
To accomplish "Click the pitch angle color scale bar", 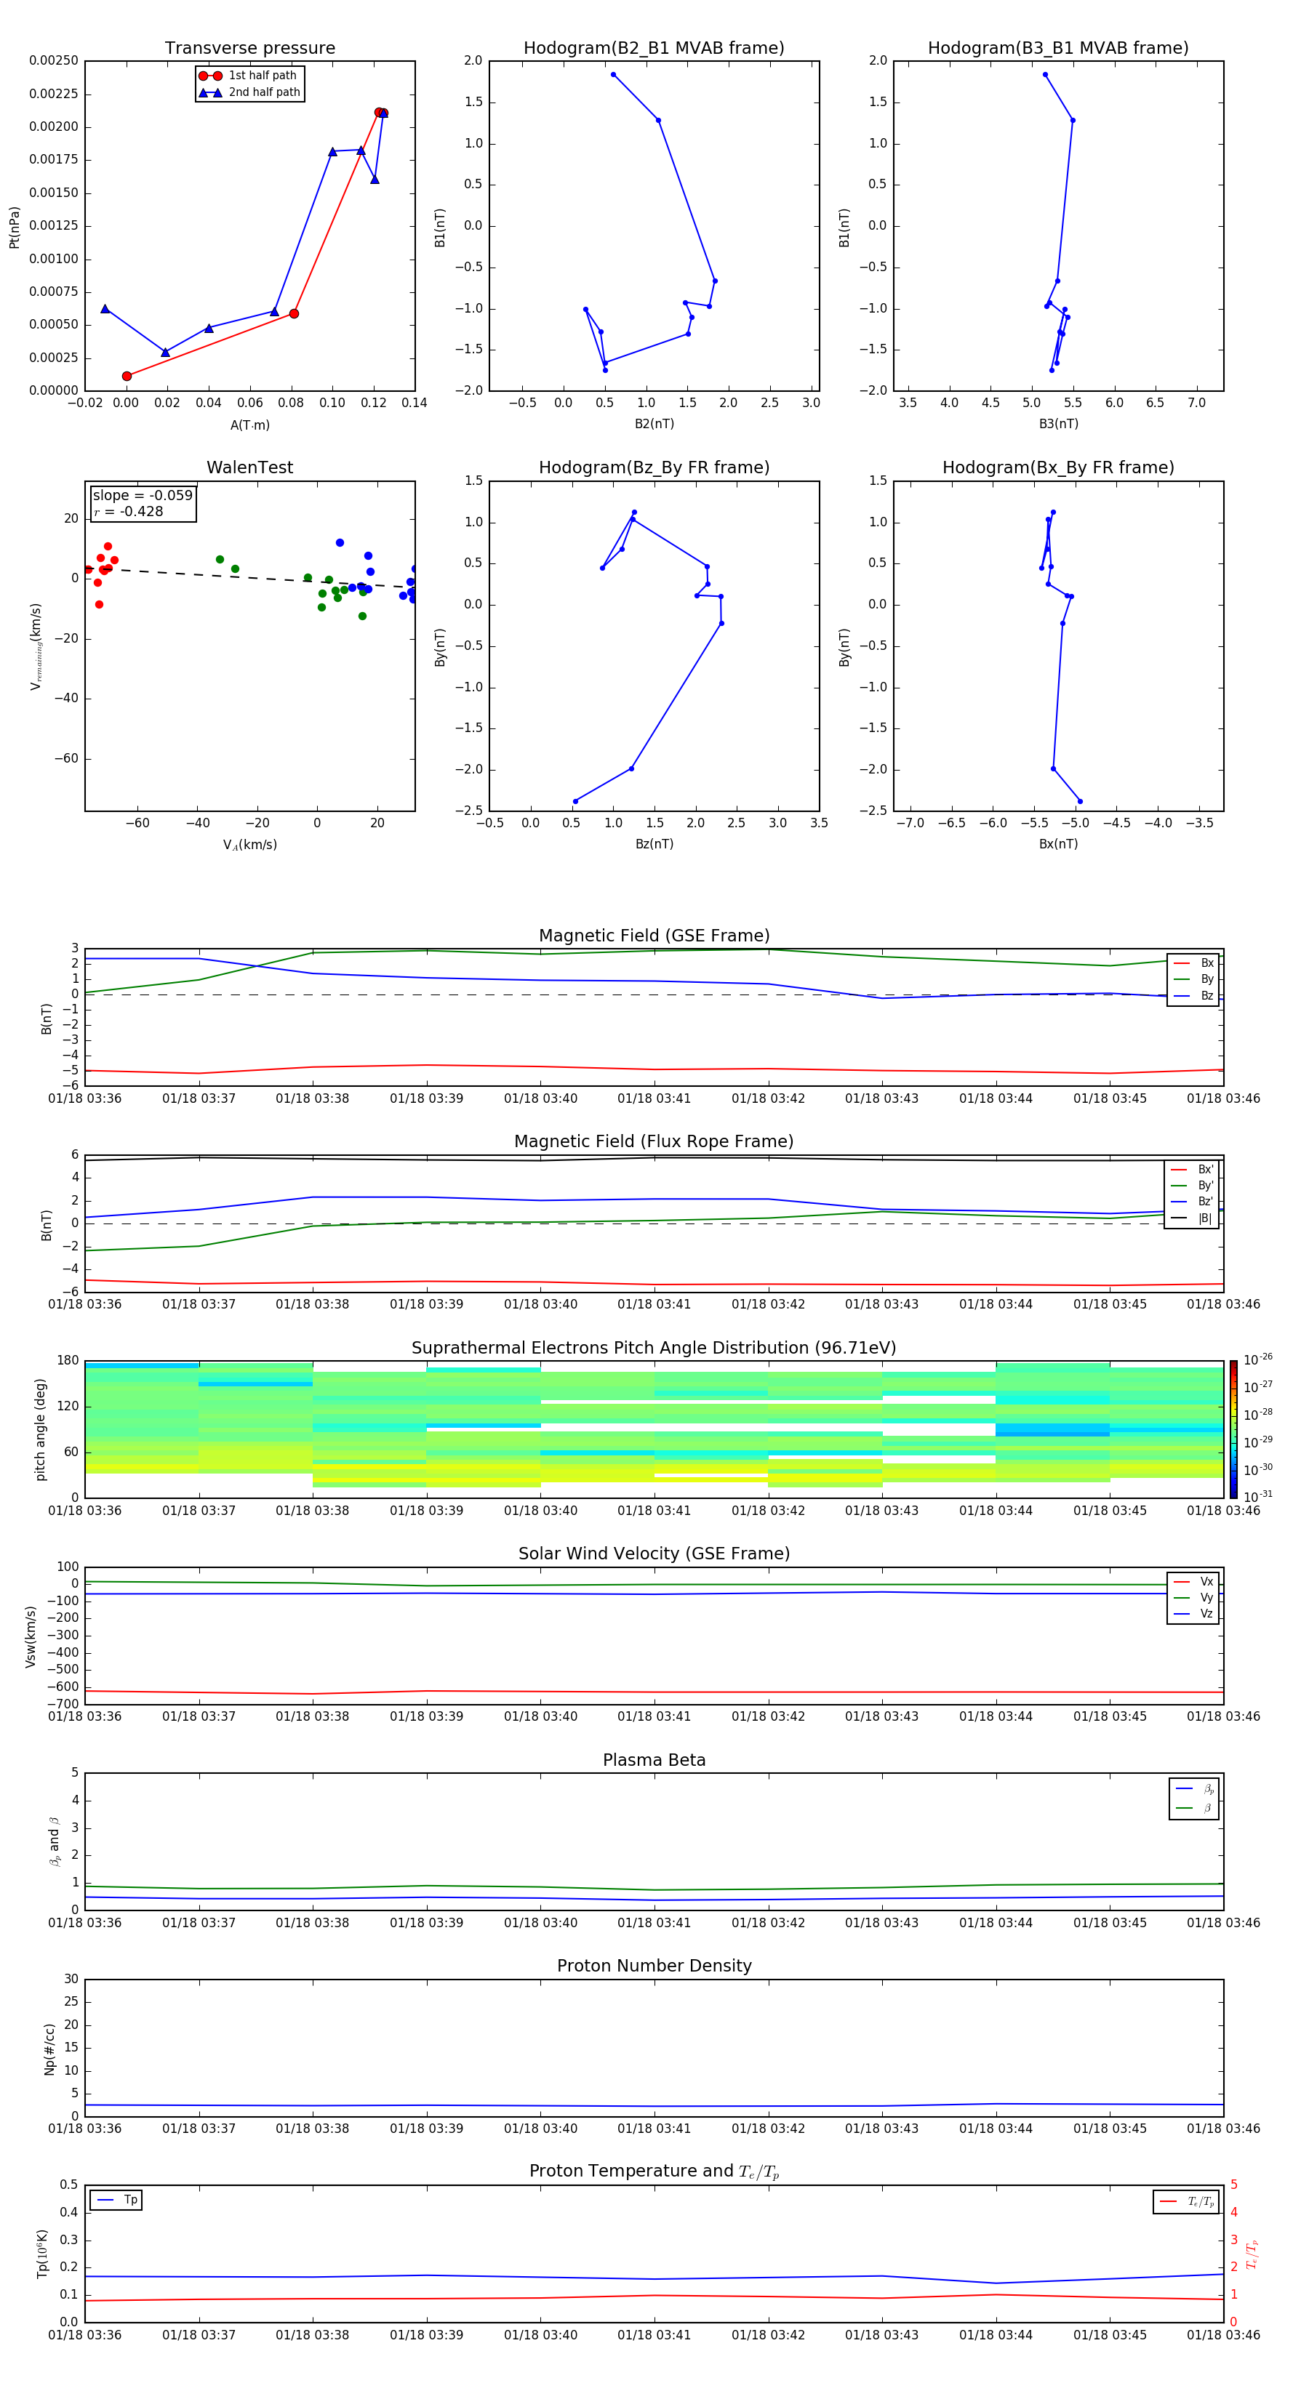I will point(1233,1429).
